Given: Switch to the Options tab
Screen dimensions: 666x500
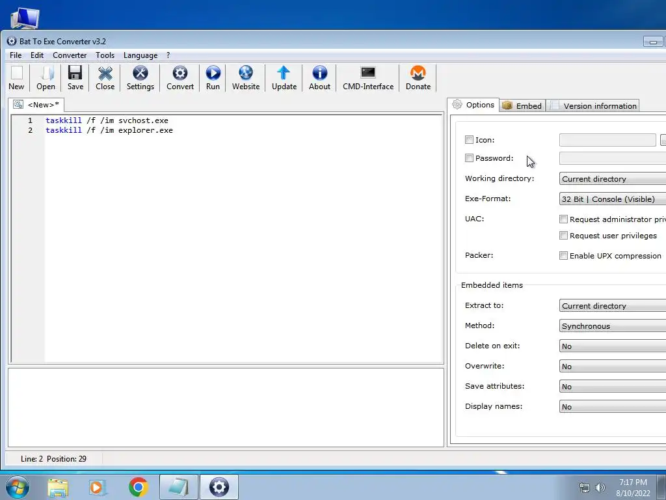Looking at the screenshot, I should click(x=473, y=105).
